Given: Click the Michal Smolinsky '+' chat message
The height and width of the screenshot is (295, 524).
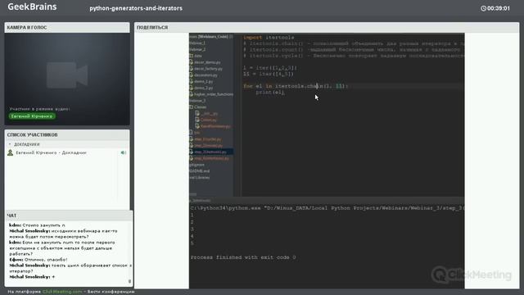Looking at the screenshot, I should point(32,277).
